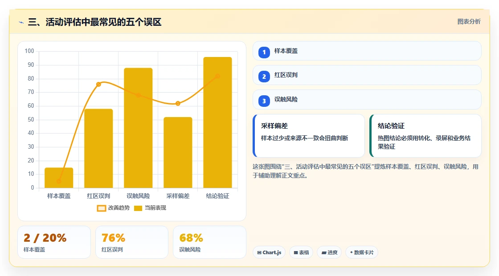The height and width of the screenshot is (276, 499).
Task: Click the 76% 红区误判 stat card
Action: coord(132,242)
